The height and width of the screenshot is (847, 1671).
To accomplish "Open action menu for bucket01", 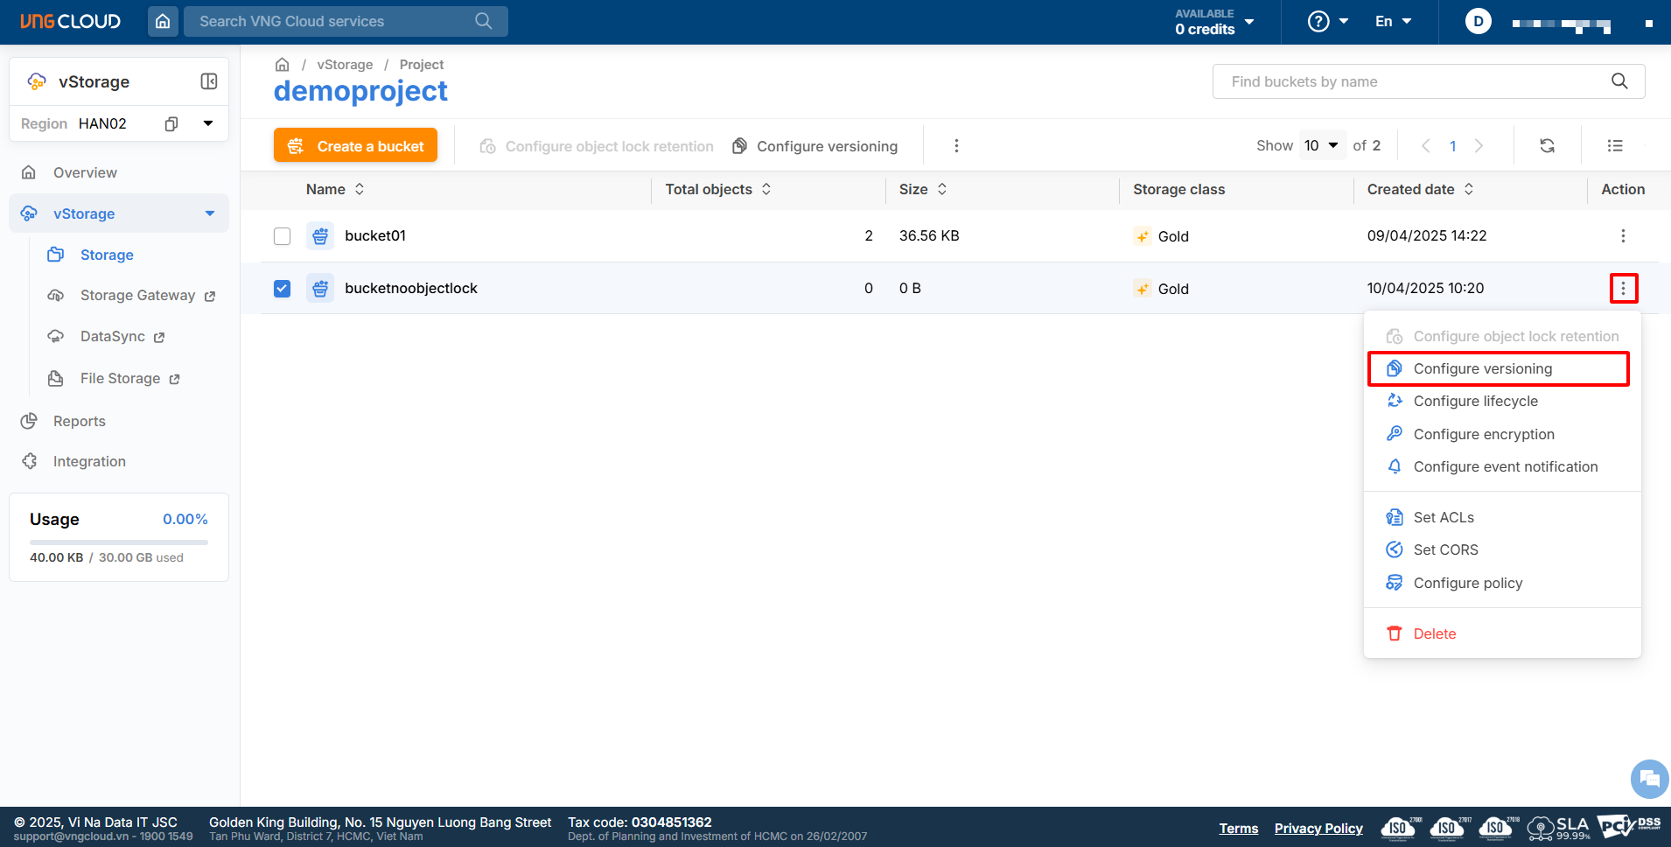I will coord(1623,236).
